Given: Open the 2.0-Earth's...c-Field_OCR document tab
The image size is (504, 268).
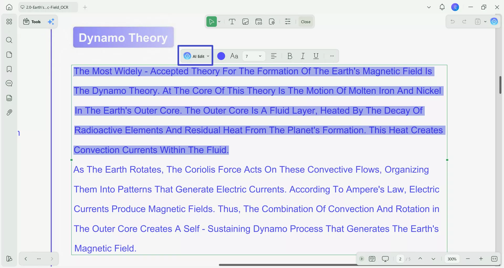Looking at the screenshot, I should 47,7.
